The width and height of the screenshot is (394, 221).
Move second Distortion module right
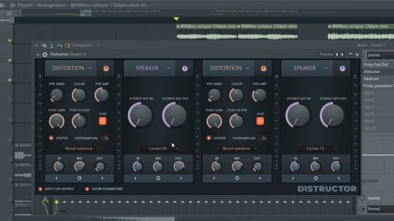click(260, 178)
